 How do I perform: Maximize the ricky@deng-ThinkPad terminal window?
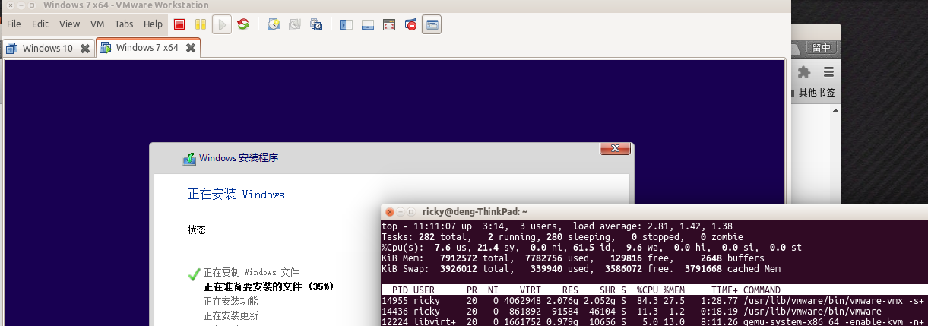point(411,212)
